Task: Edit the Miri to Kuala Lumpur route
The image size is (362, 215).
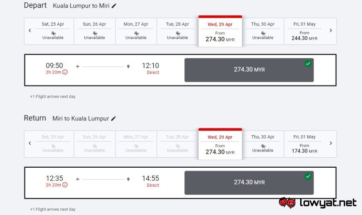Action: coord(113,118)
